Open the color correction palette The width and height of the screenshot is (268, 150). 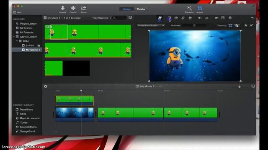[176, 18]
